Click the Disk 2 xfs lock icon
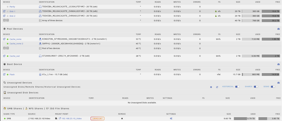 (x=216, y=16)
